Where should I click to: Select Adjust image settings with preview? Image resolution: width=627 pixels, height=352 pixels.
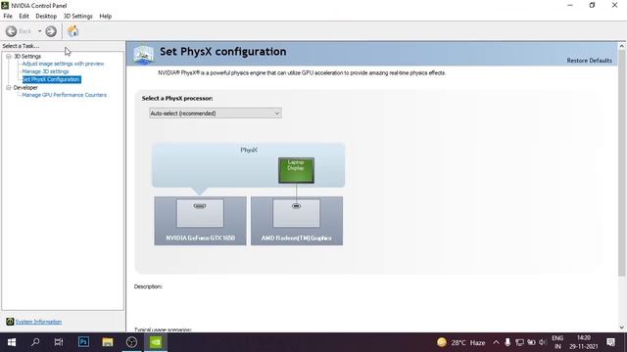(63, 64)
